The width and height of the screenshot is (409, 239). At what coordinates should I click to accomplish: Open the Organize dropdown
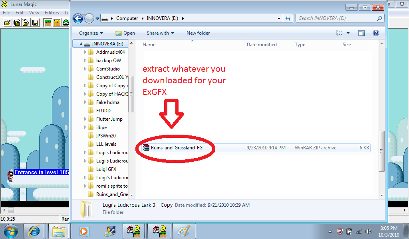point(91,33)
